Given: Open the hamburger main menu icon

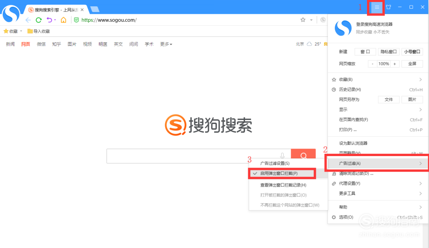Looking at the screenshot, I should click(x=377, y=8).
